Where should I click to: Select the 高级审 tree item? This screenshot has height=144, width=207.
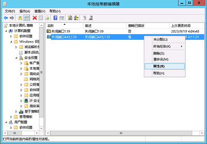click(34, 106)
